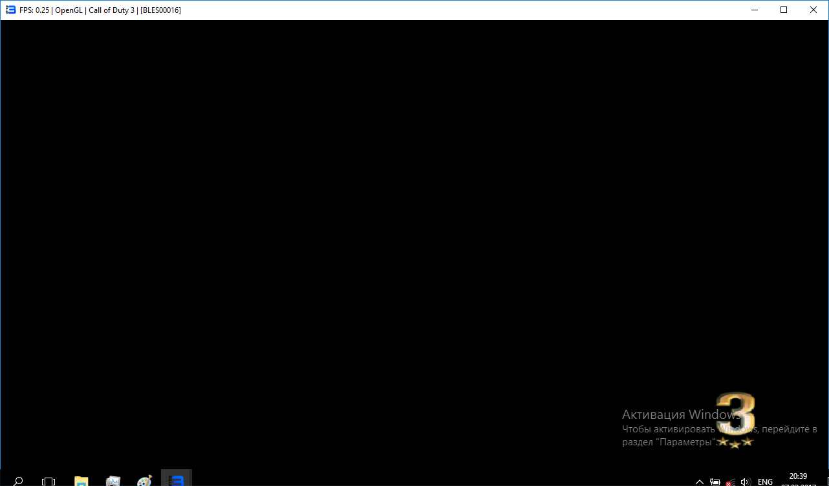The image size is (829, 486).
Task: Open Task View from the taskbar
Action: (48, 481)
